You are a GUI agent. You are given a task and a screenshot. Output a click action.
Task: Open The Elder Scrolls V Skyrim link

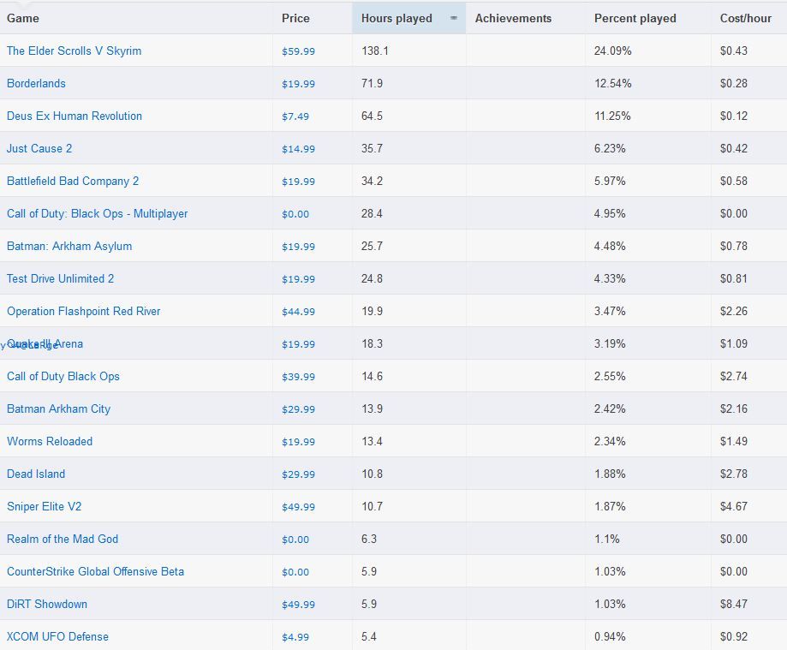click(x=75, y=51)
